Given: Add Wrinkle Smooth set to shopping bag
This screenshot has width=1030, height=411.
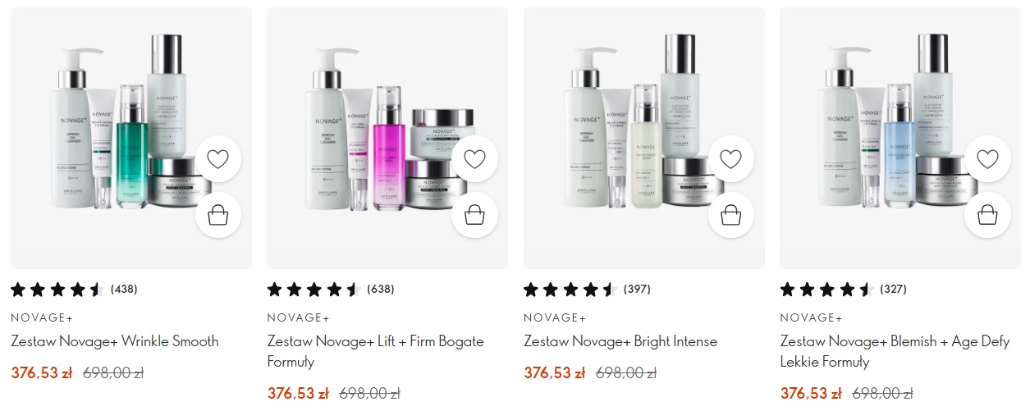Looking at the screenshot, I should pos(218,216).
